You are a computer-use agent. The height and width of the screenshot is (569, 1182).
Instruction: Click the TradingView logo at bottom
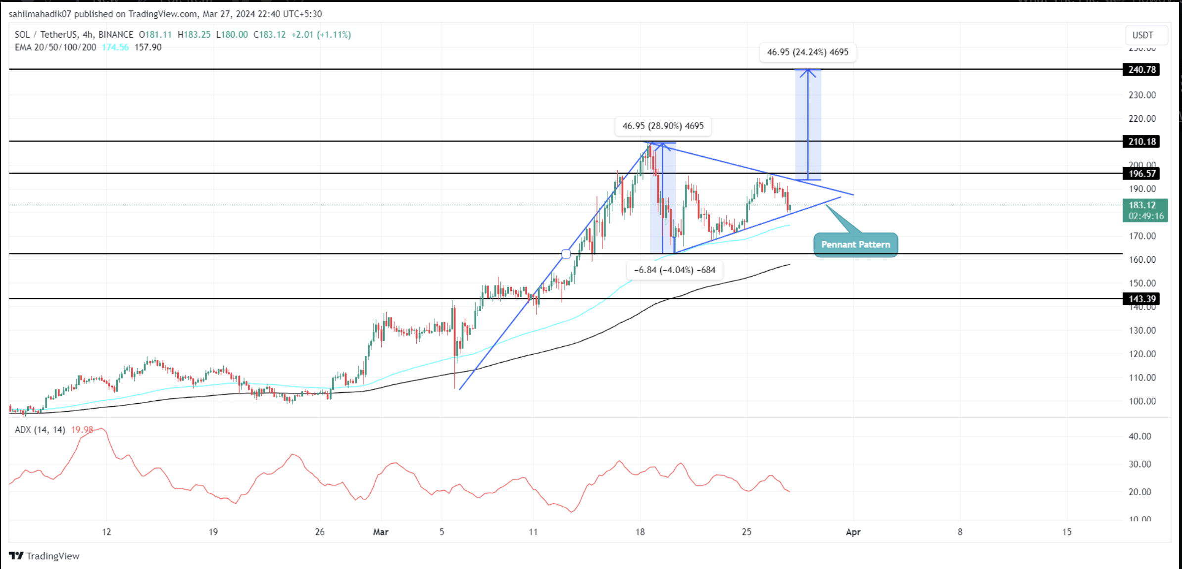point(44,556)
